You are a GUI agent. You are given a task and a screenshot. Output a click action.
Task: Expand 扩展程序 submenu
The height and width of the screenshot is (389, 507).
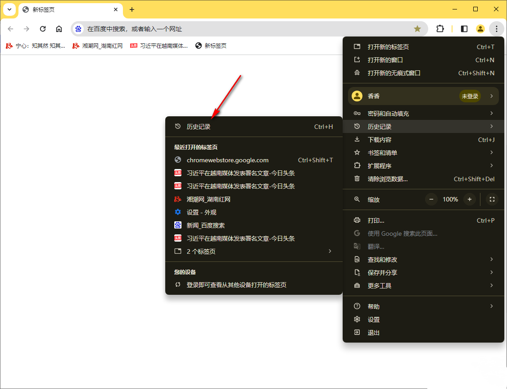423,166
